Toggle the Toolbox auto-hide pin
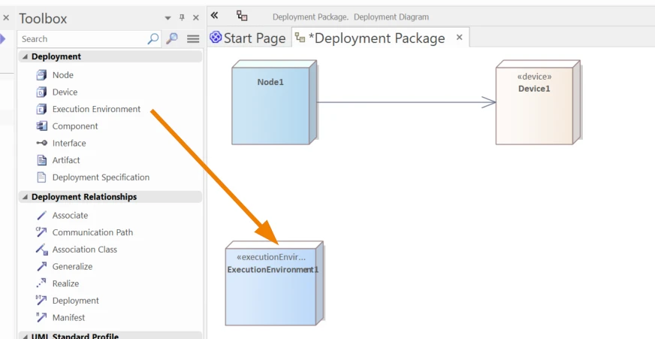 pos(182,17)
